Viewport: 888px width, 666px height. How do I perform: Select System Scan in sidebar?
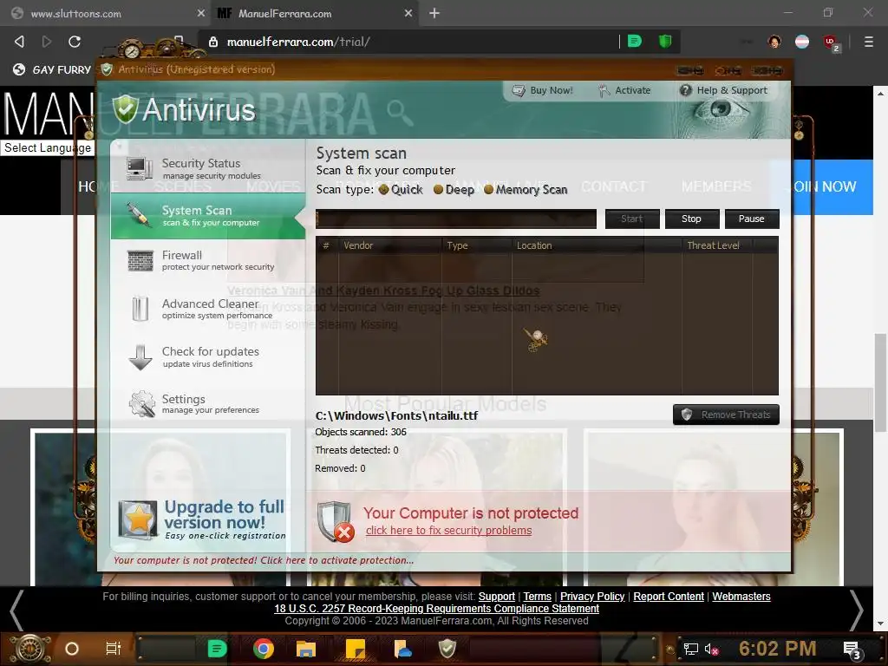pos(208,216)
